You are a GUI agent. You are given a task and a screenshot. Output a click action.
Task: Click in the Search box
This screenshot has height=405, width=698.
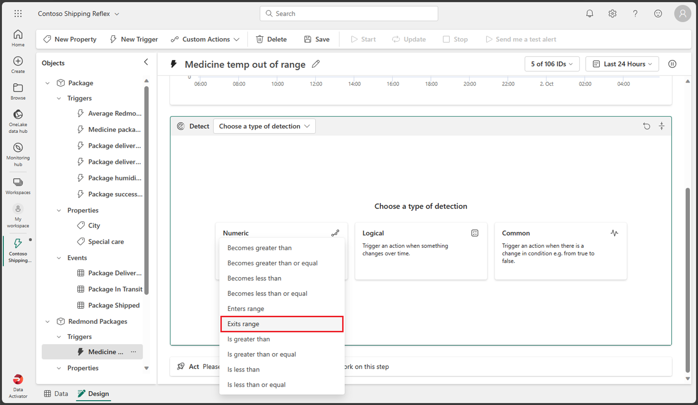pos(349,14)
